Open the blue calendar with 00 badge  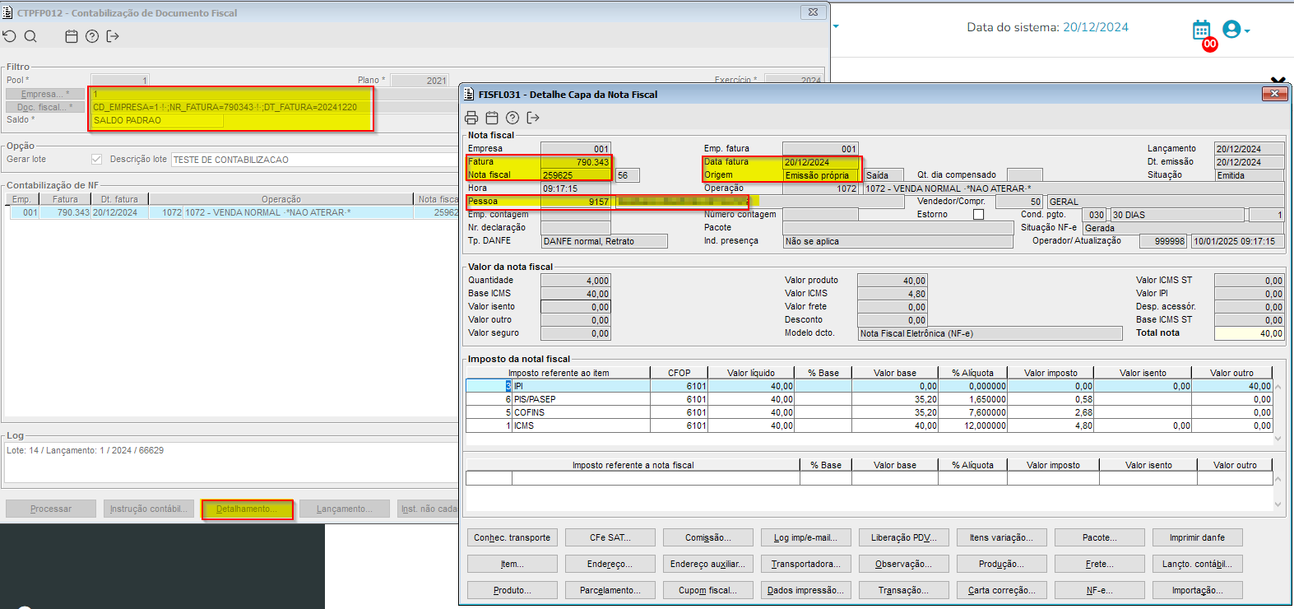(1202, 30)
